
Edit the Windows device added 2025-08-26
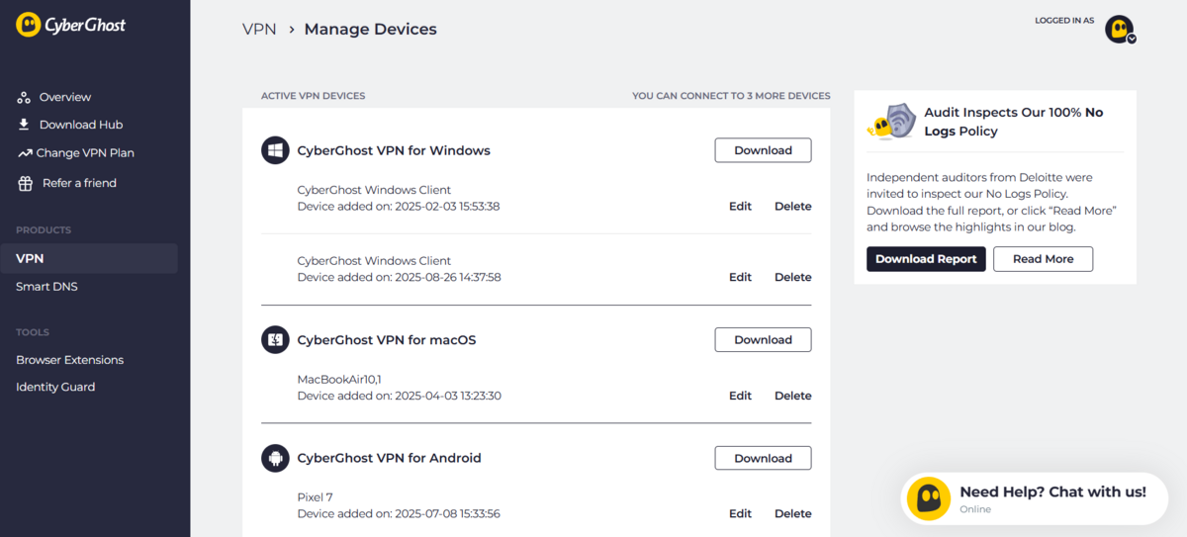click(x=740, y=278)
